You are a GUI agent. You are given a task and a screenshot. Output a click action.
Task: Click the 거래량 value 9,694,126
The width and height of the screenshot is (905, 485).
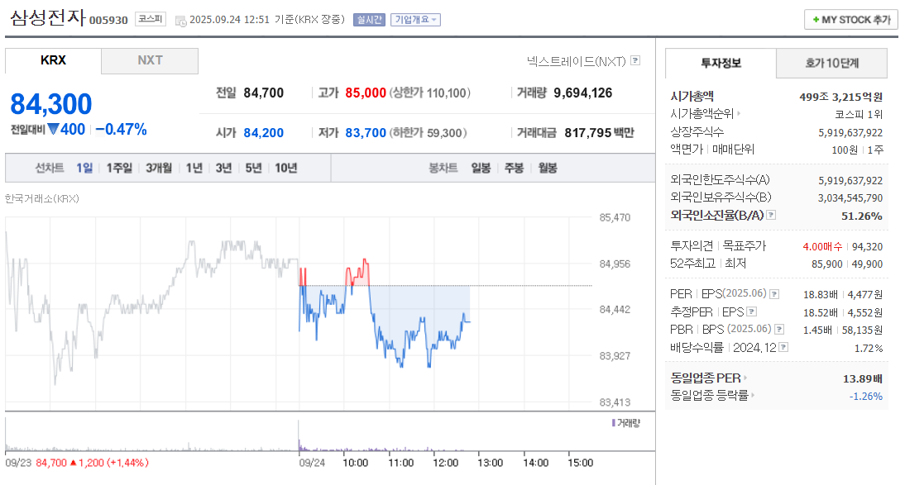[583, 93]
